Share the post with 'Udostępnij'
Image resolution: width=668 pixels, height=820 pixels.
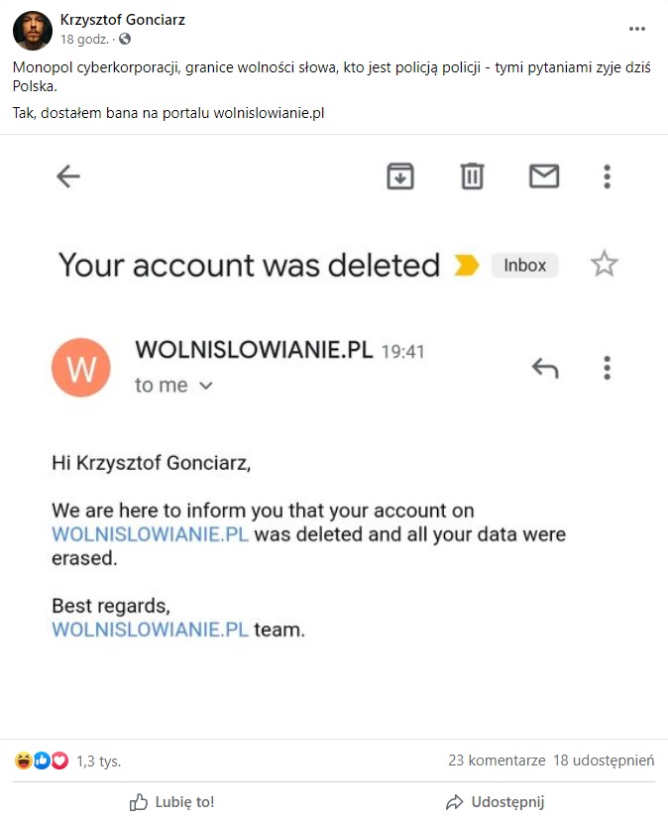tap(495, 802)
